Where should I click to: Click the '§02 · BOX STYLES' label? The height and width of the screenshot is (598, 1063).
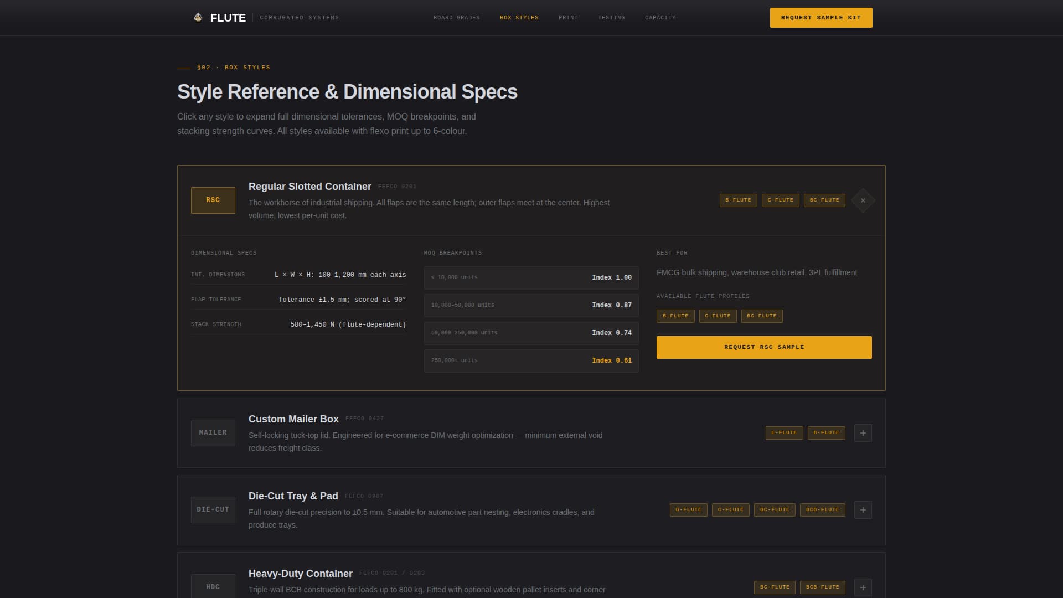coord(234,68)
